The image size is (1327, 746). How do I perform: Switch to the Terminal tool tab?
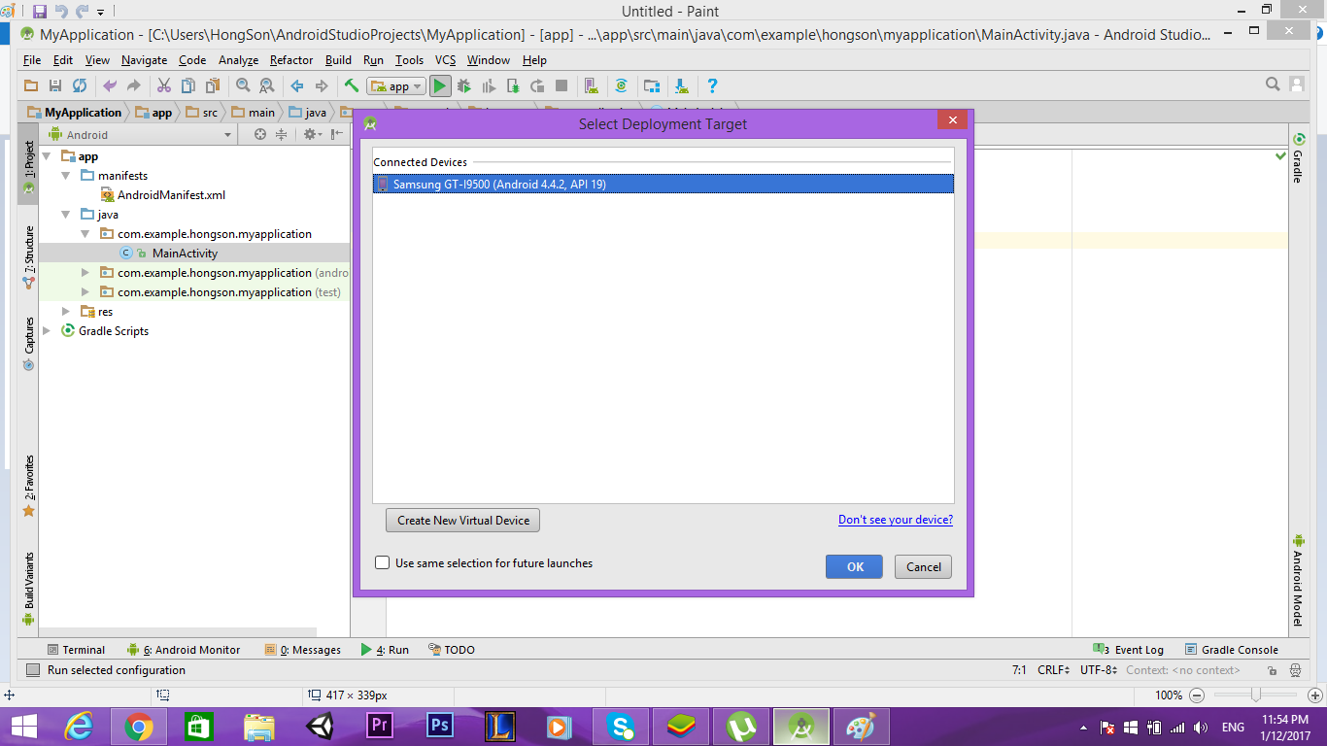point(76,650)
